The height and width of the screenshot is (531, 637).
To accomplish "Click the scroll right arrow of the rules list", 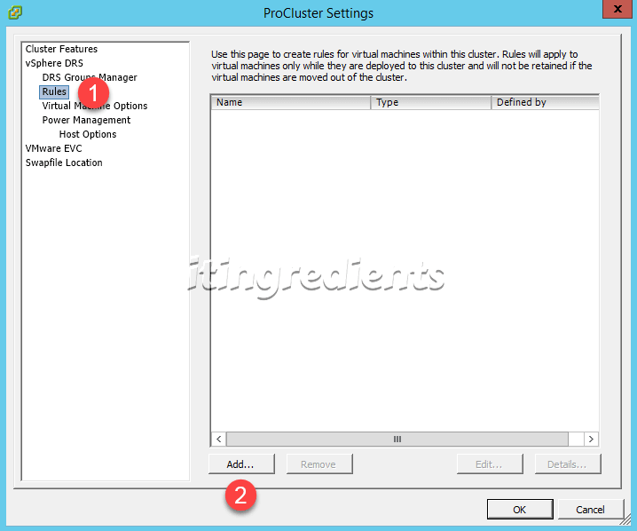I will (591, 440).
